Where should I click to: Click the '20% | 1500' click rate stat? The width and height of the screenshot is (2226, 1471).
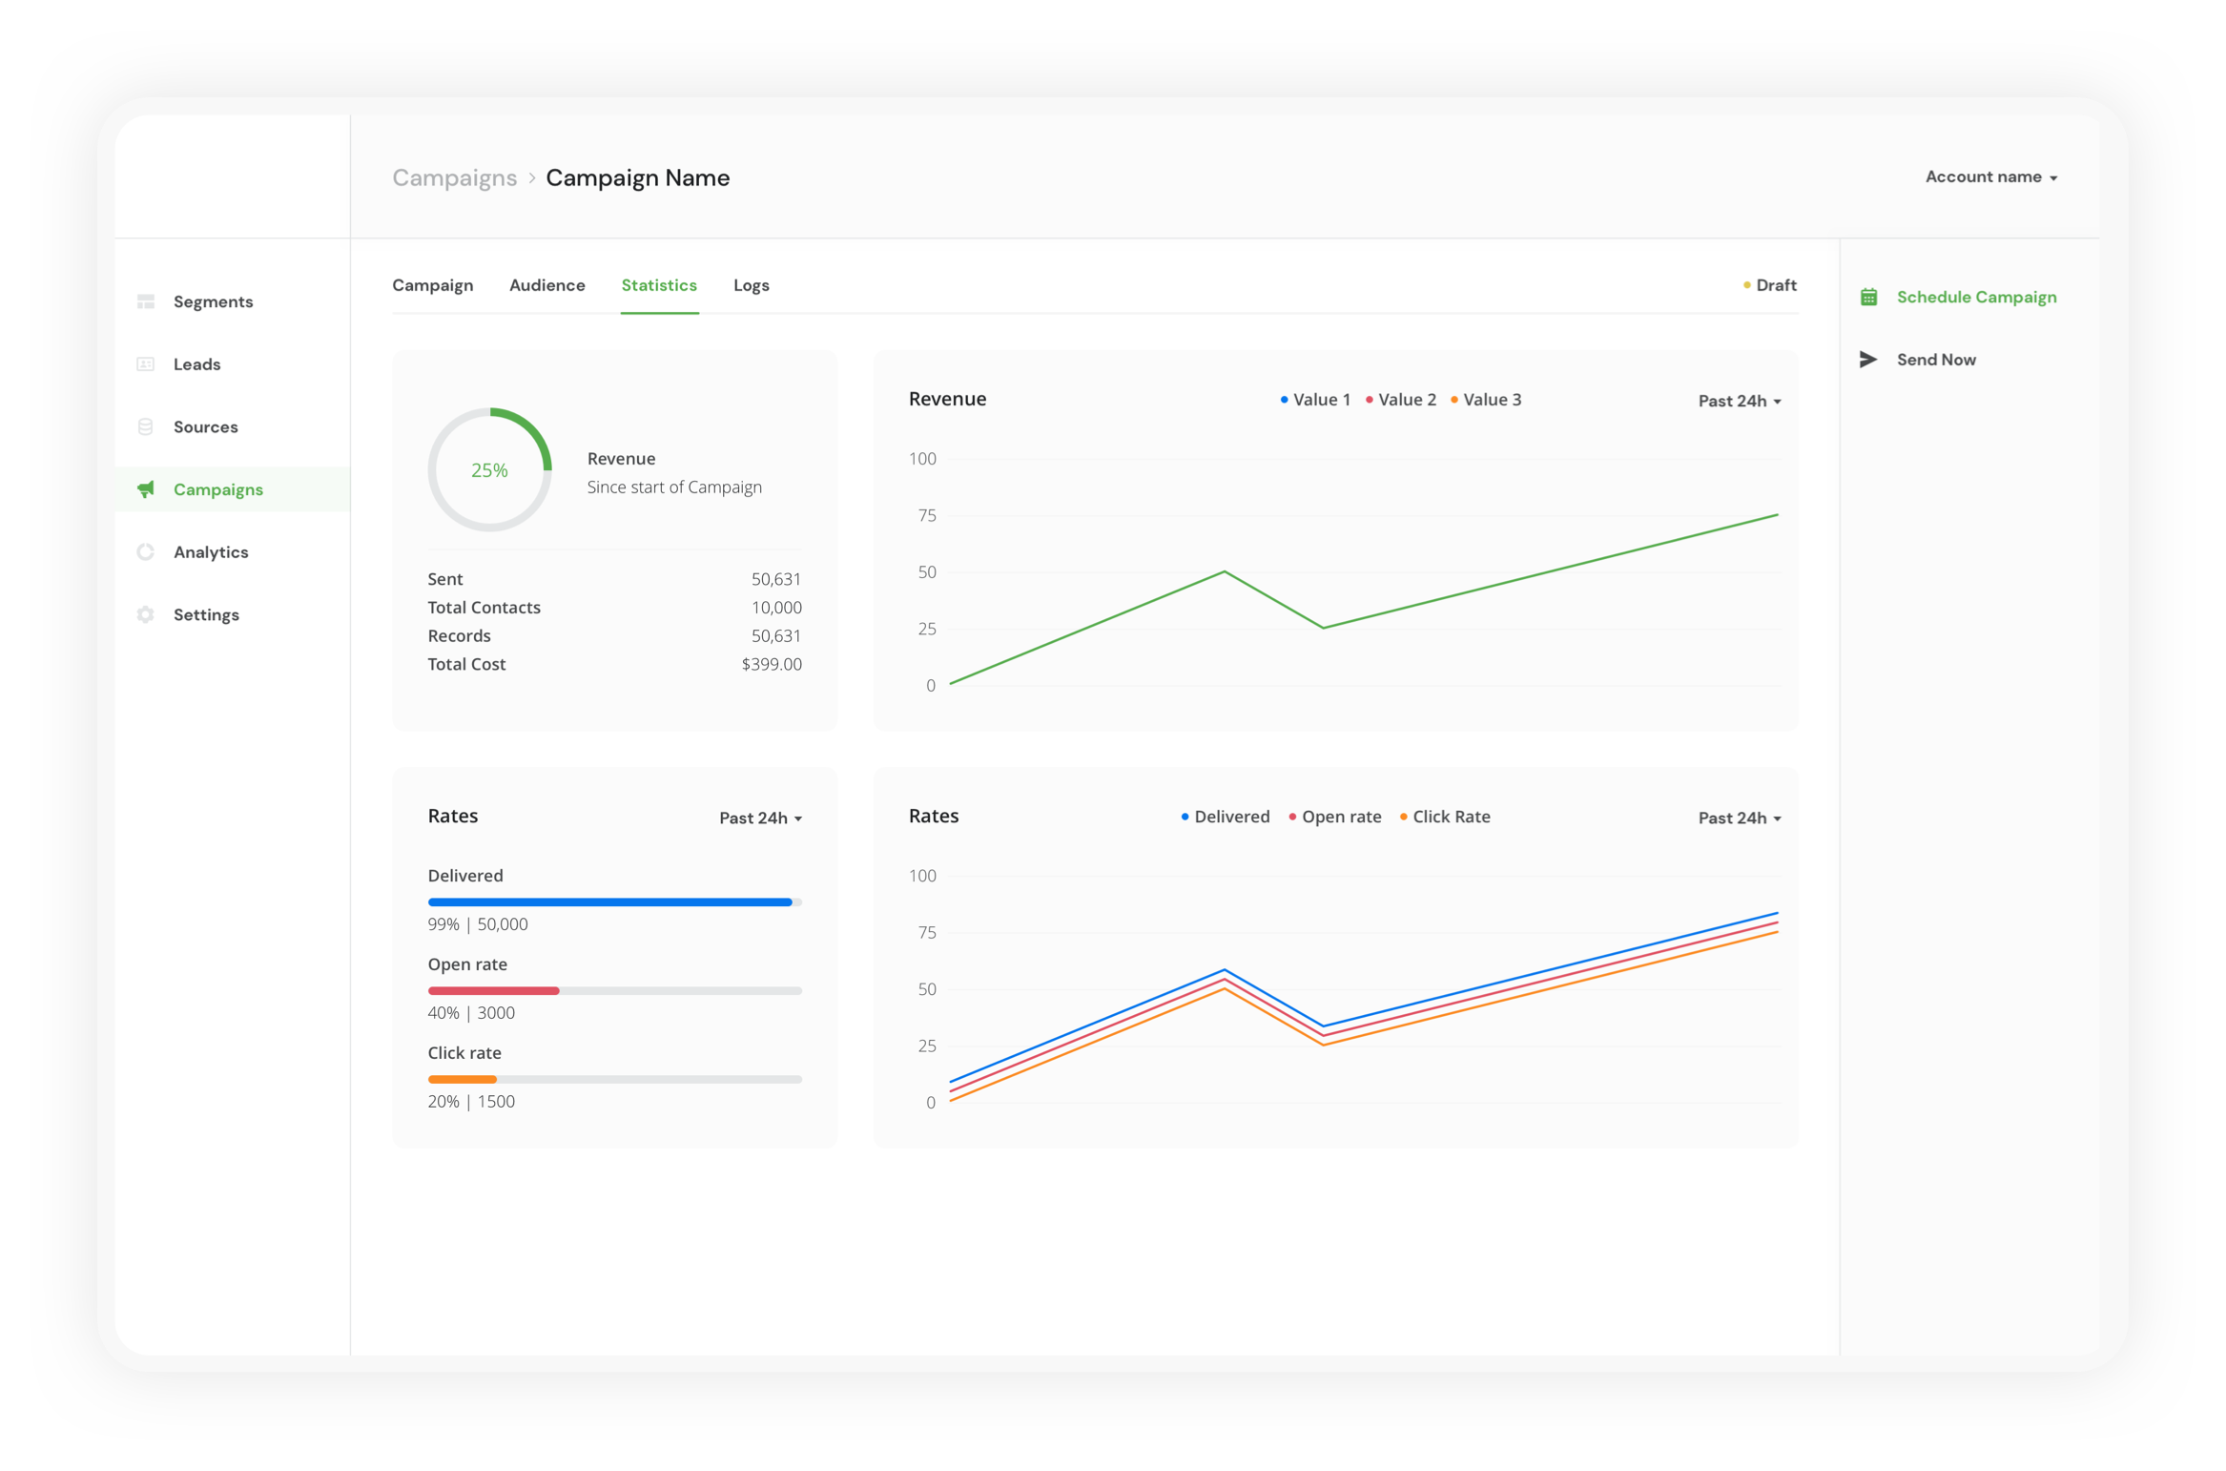[x=471, y=1102]
